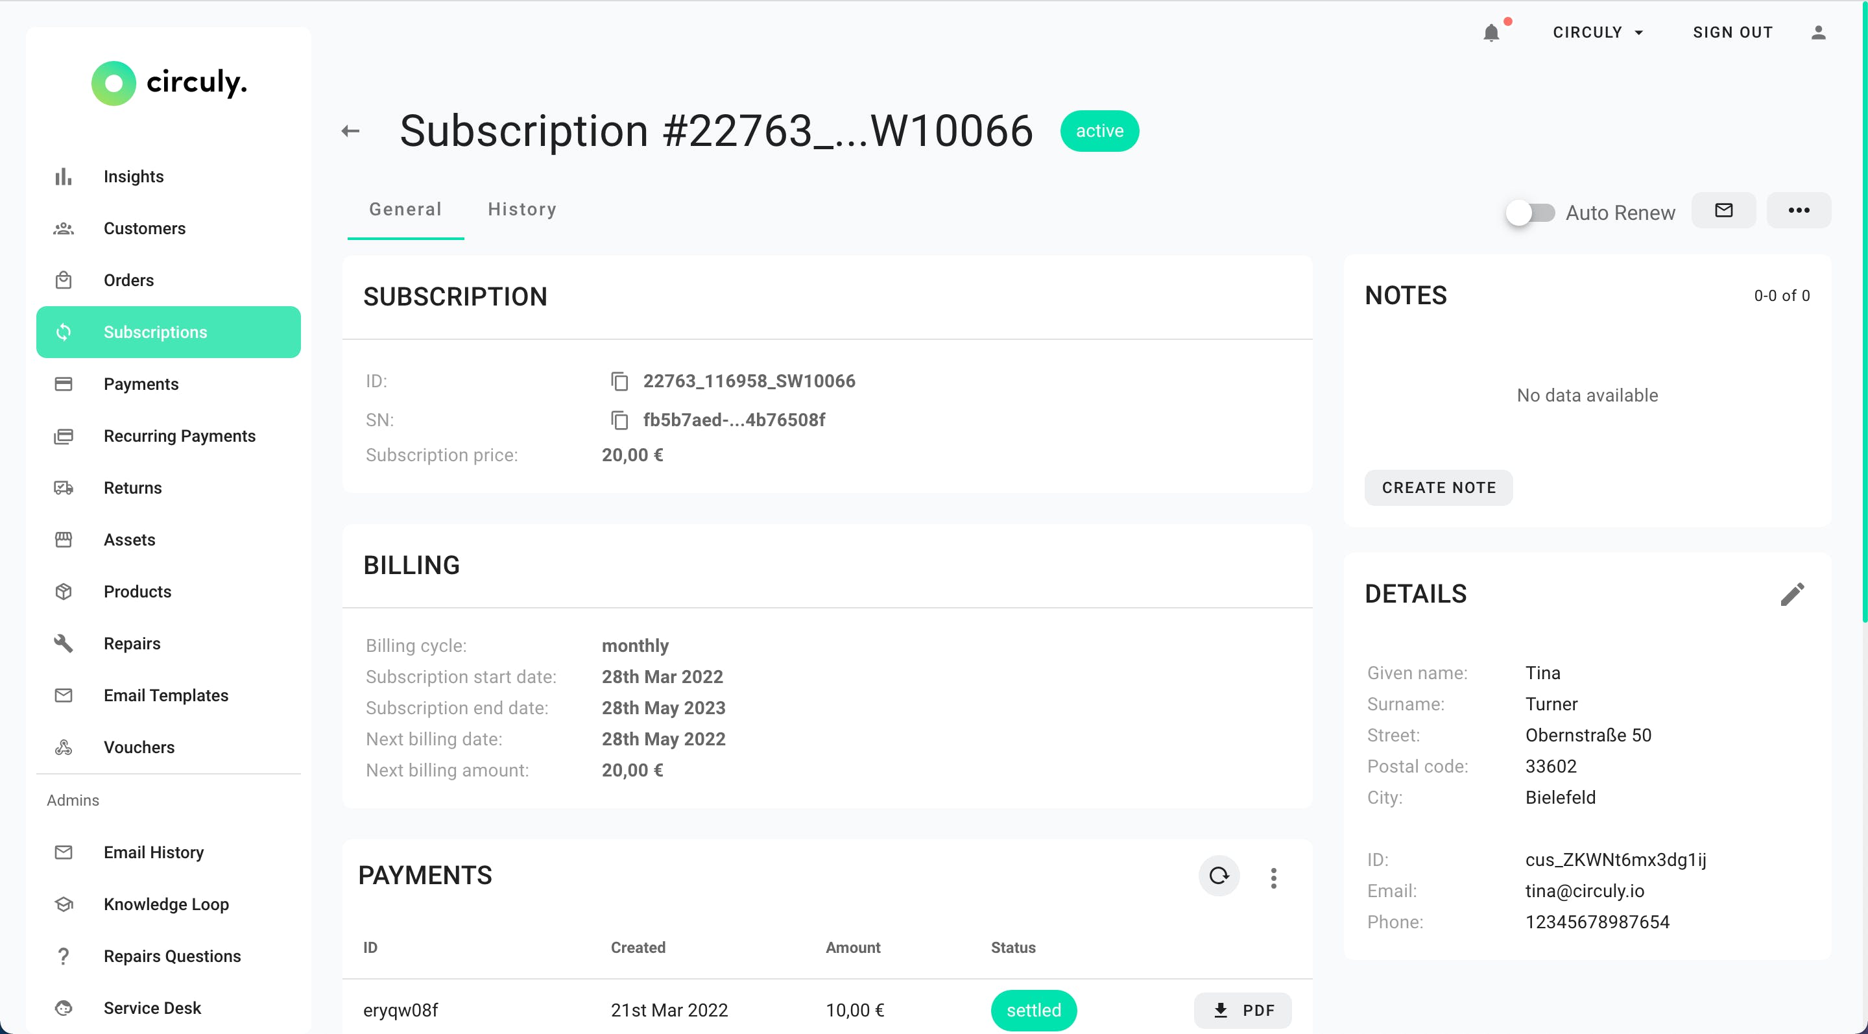Click the Knowledge Loop link text
This screenshot has width=1868, height=1034.
click(x=166, y=904)
